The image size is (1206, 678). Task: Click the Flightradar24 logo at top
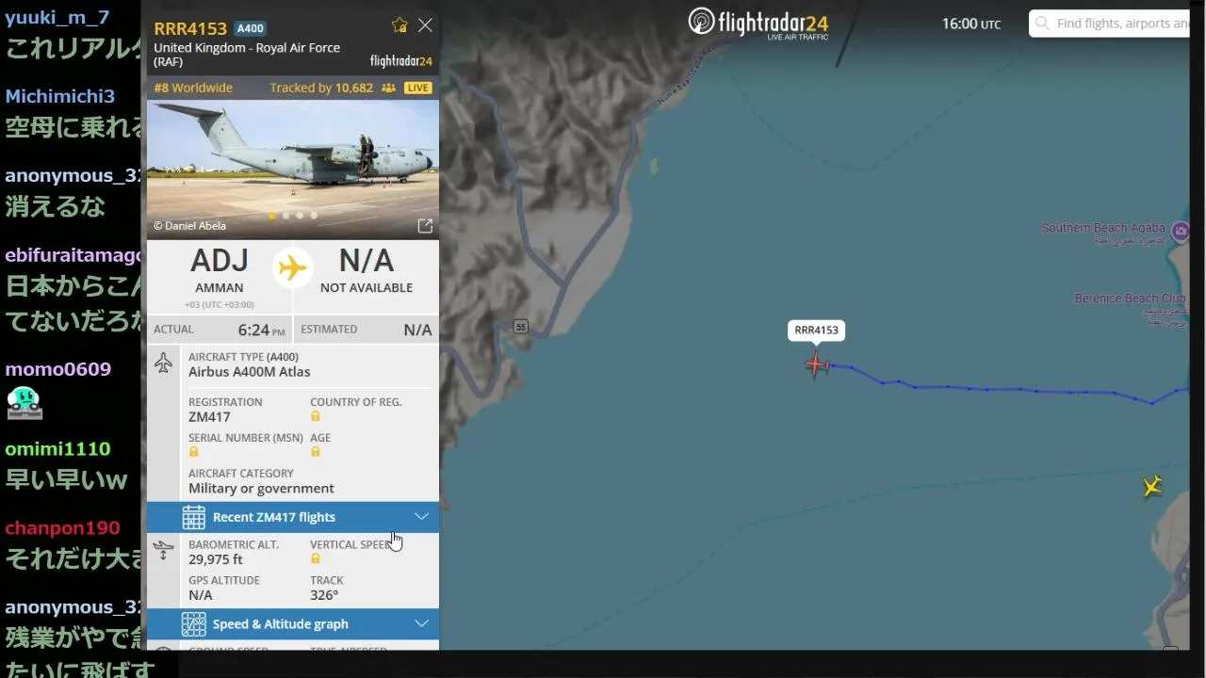[758, 23]
